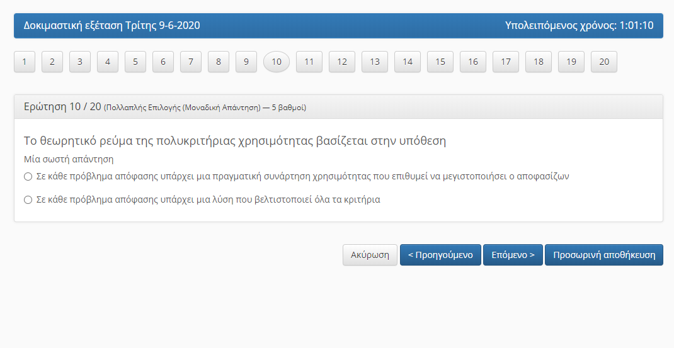Jump to last question 20
Screen dimensions: 674x348
[x=604, y=62]
